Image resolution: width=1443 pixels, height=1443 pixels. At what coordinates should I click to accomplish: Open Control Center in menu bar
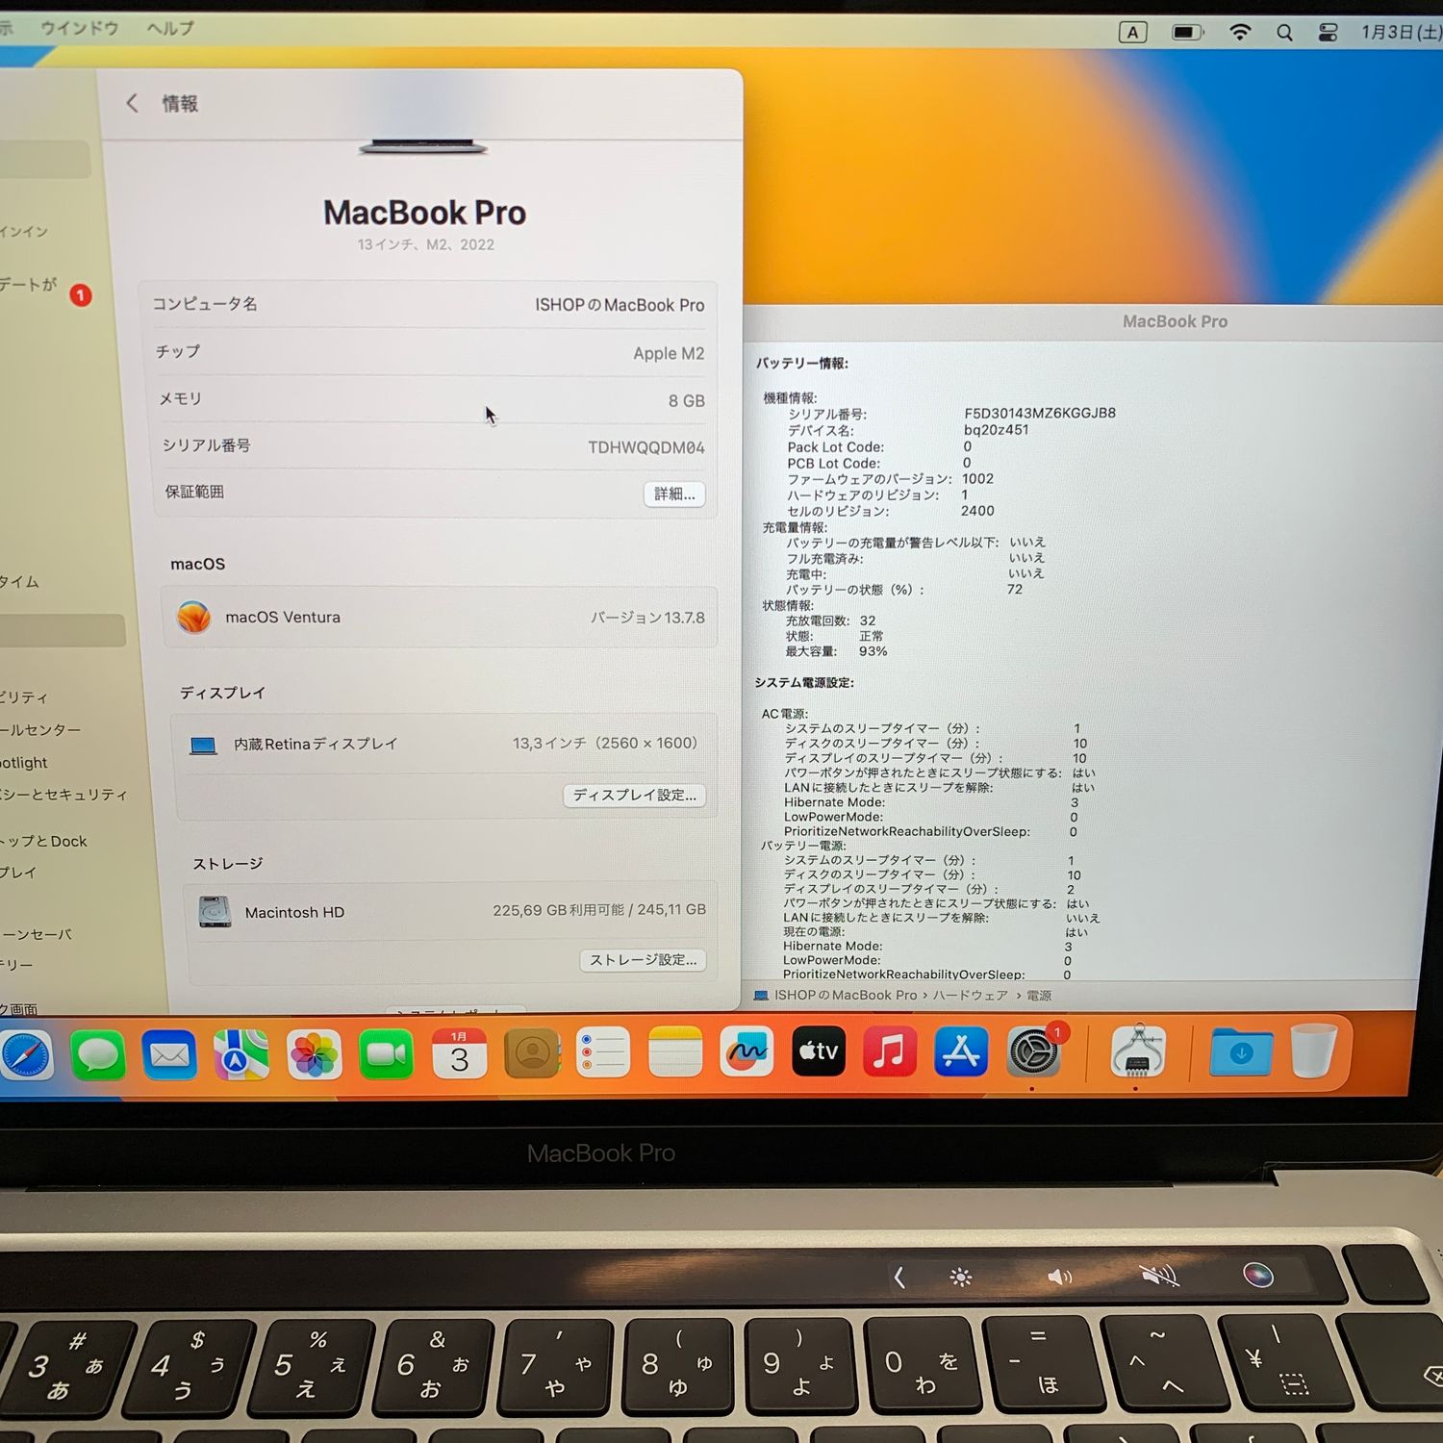tap(1328, 33)
